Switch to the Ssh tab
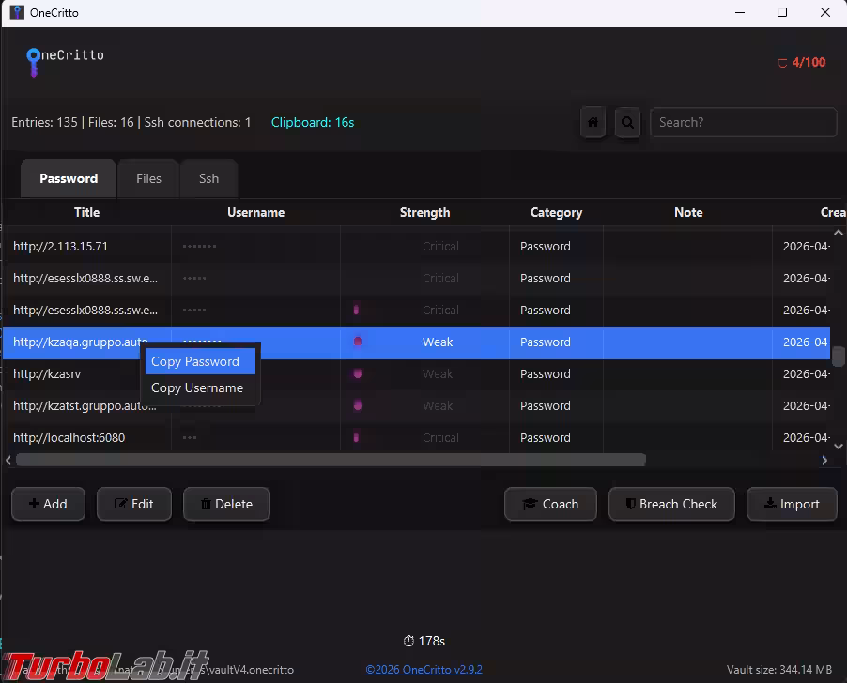847x683 pixels. click(208, 178)
